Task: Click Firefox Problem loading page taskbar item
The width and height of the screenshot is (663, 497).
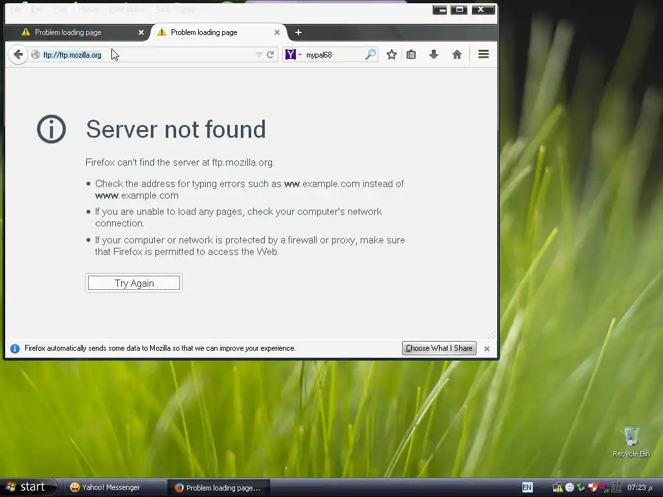Action: click(219, 488)
